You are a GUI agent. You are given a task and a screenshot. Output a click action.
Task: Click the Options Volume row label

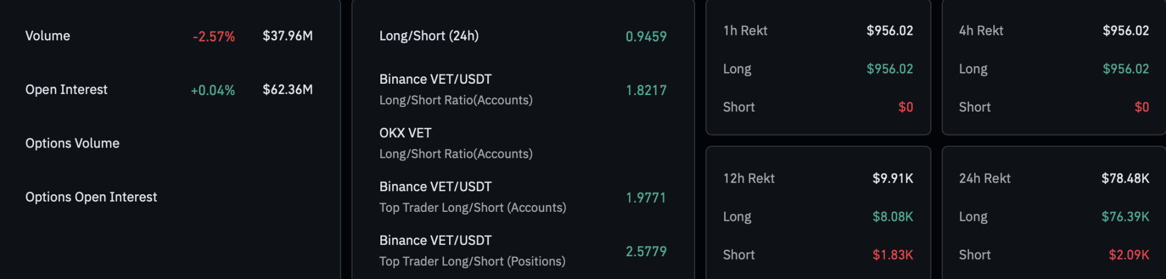[72, 143]
